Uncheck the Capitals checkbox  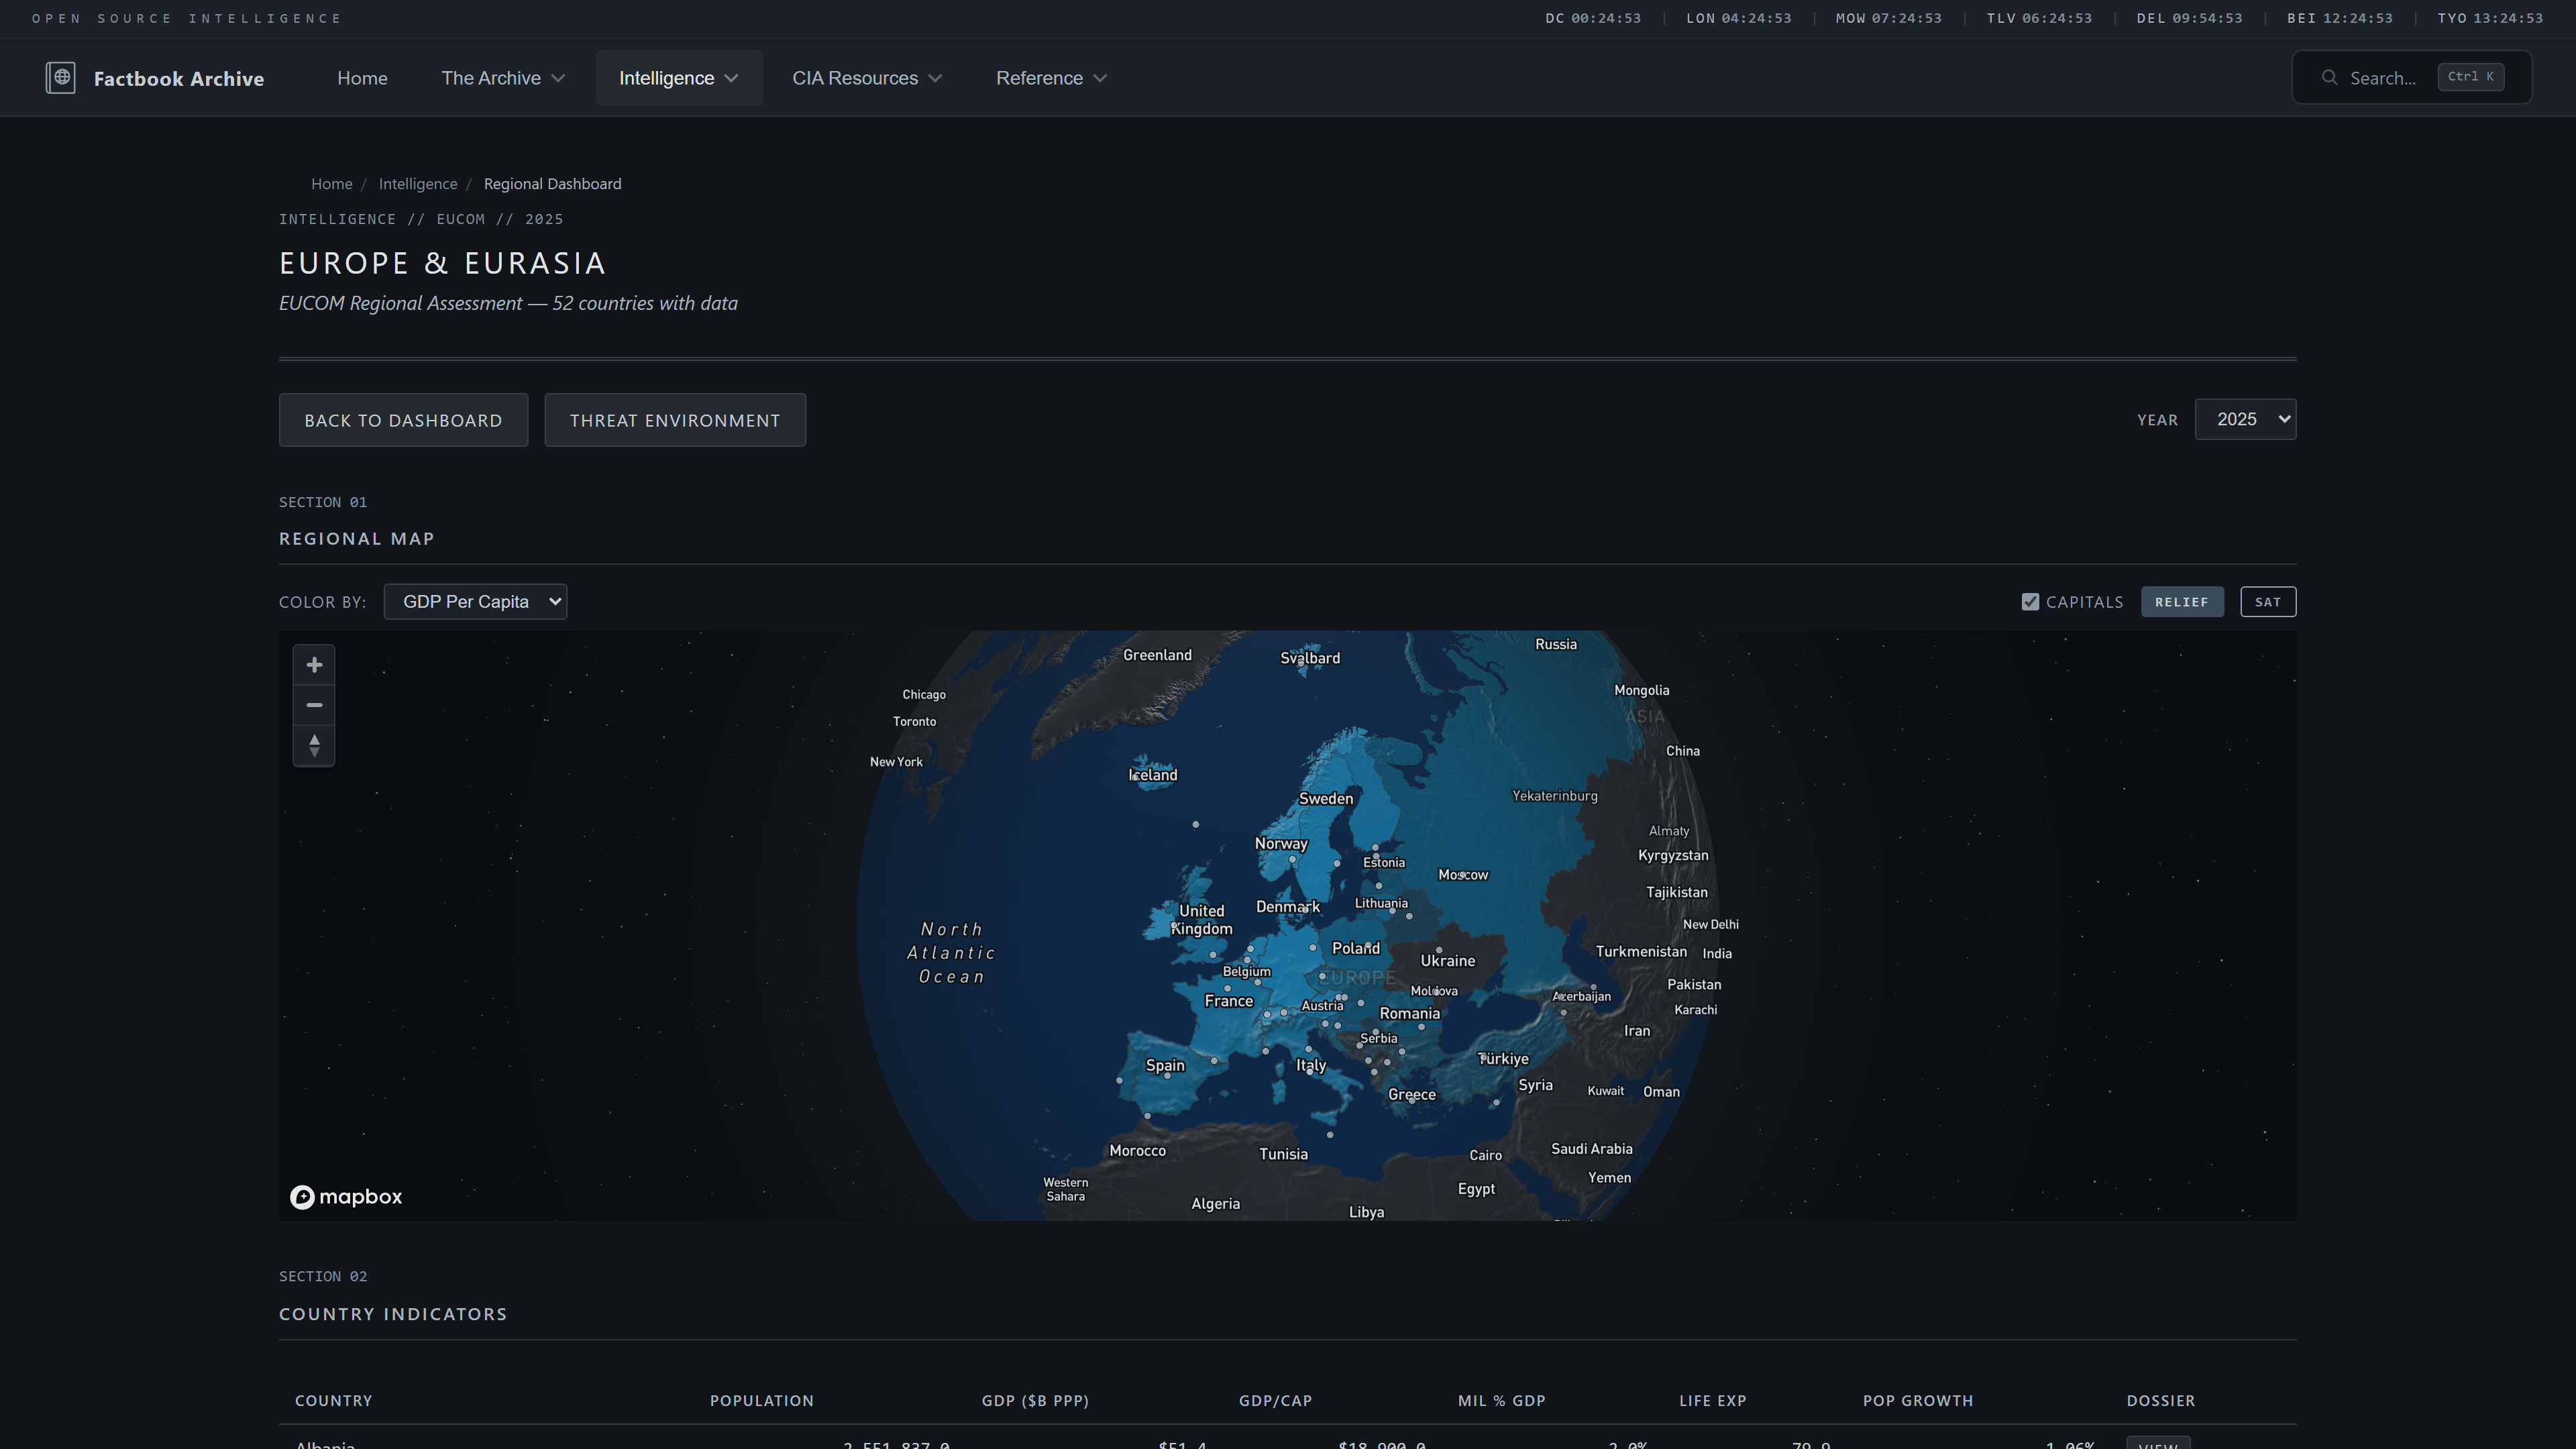[x=2030, y=602]
